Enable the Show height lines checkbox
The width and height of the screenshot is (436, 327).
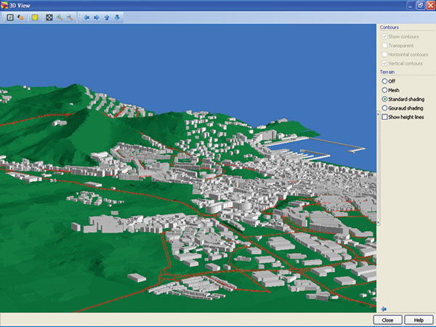tap(384, 117)
